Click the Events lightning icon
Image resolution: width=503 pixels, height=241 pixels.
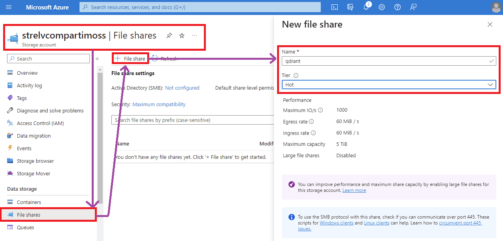point(10,149)
